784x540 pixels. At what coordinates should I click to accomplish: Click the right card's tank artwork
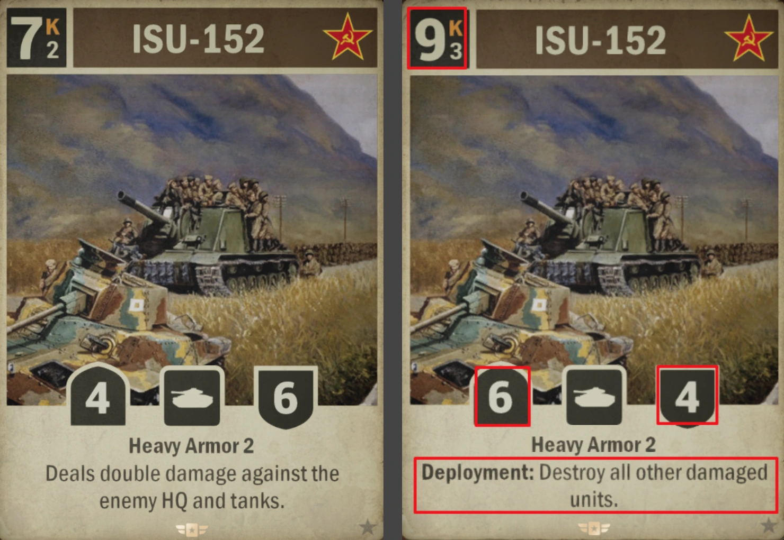click(x=594, y=239)
